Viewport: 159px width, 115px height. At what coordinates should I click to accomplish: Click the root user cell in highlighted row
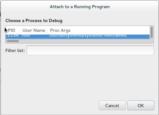[26, 36]
